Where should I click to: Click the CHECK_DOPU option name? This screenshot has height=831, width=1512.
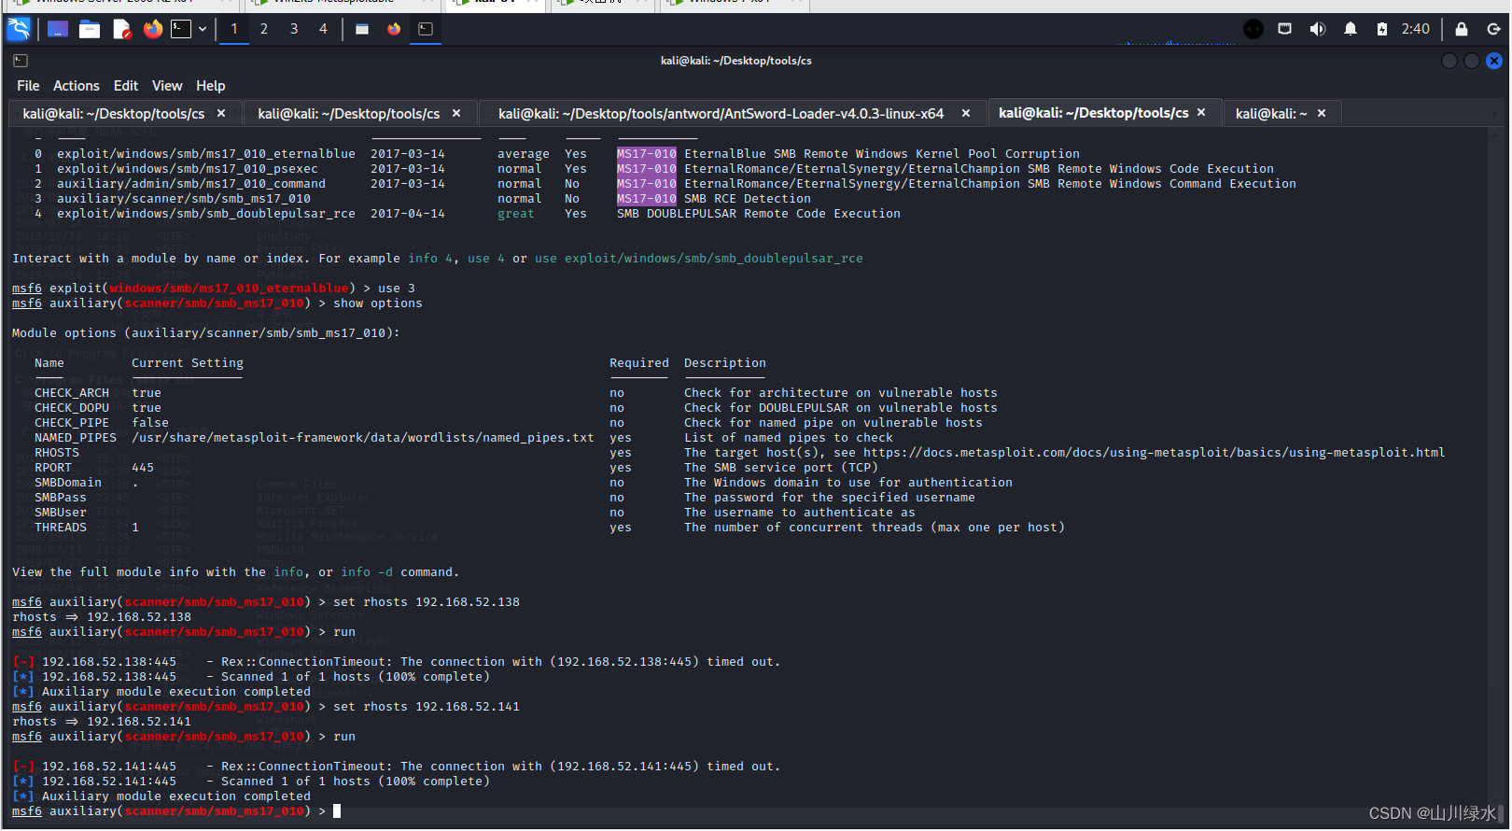[x=72, y=408]
